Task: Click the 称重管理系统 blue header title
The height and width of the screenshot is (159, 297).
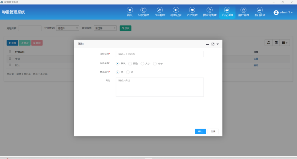Action: [13, 12]
